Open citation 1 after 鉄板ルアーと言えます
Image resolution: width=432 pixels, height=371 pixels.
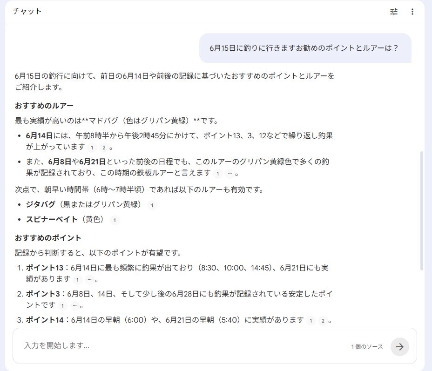[218, 174]
